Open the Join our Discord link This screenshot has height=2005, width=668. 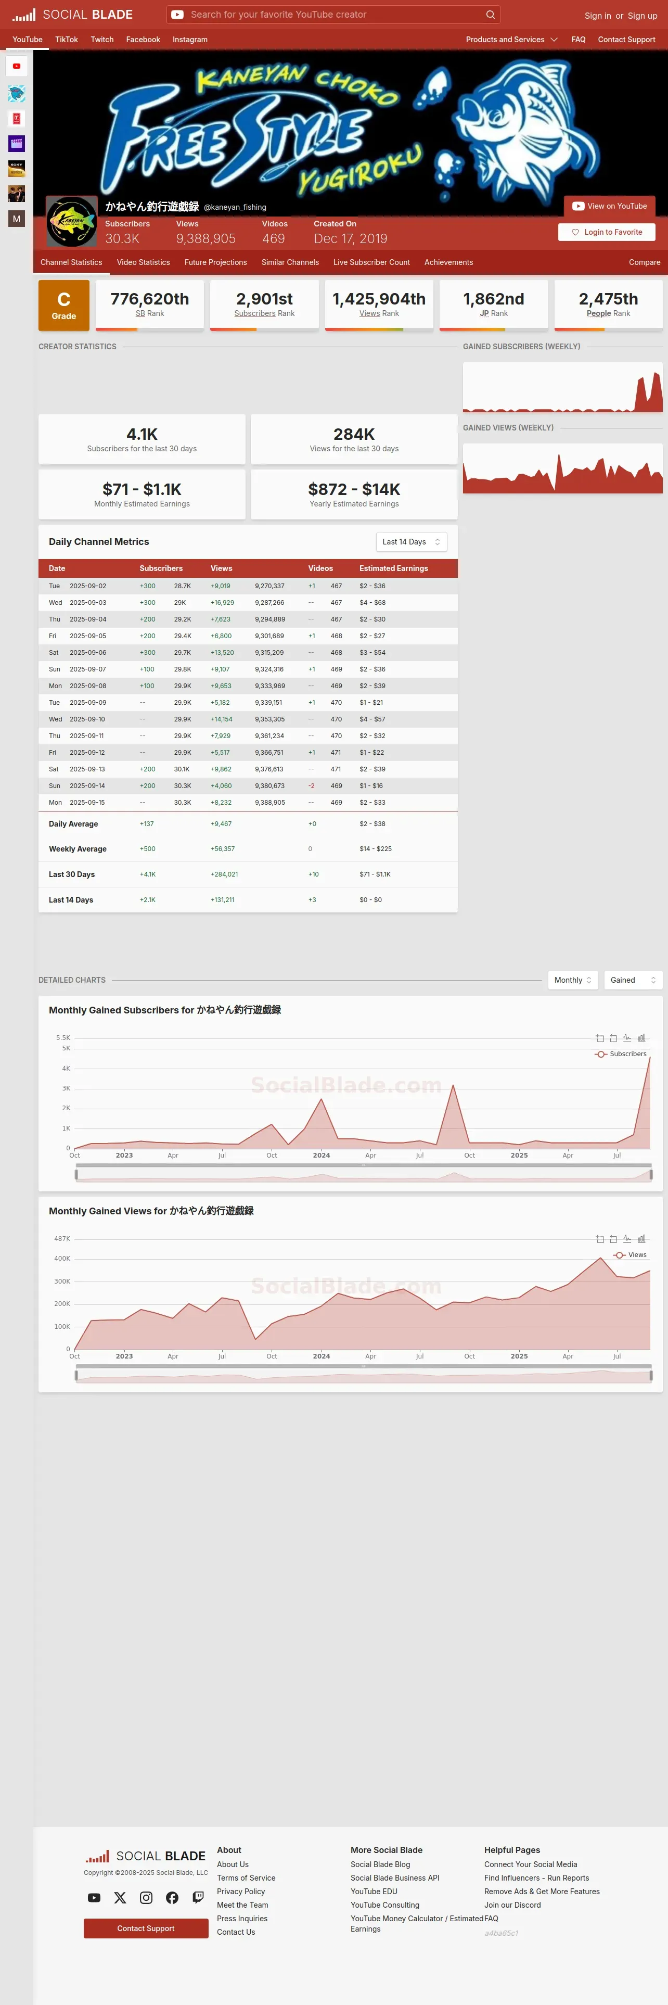[512, 1906]
